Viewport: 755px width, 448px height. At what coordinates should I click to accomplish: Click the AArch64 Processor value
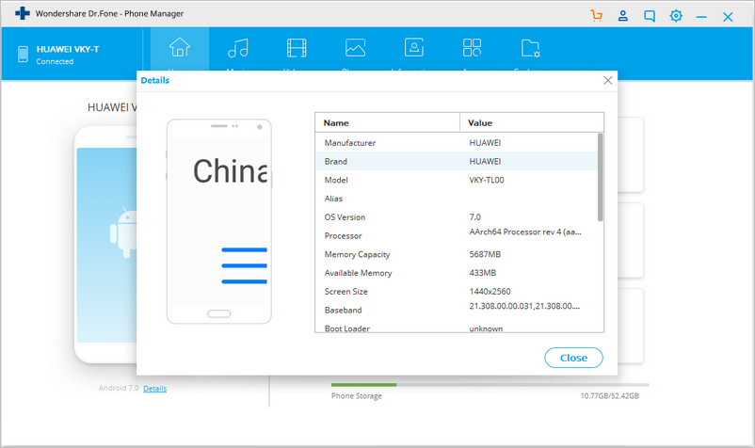coord(525,232)
